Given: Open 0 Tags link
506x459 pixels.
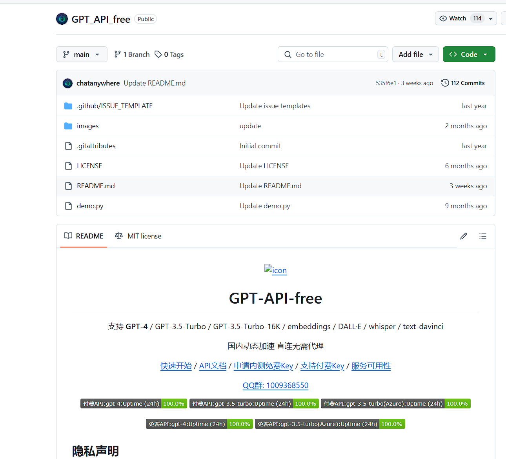Looking at the screenshot, I should pos(169,54).
